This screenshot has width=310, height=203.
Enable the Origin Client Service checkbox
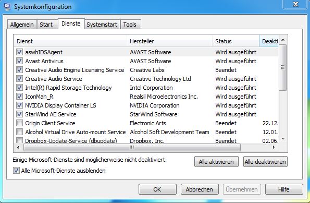(19, 123)
